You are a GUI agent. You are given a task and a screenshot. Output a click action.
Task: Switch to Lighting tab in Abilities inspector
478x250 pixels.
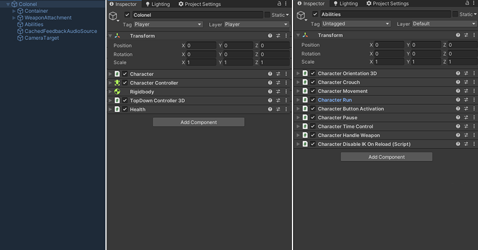pos(346,3)
